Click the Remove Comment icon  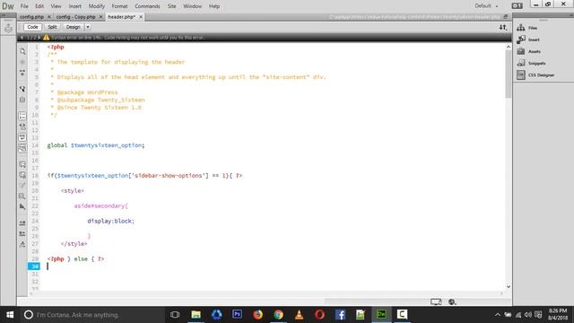[22, 175]
